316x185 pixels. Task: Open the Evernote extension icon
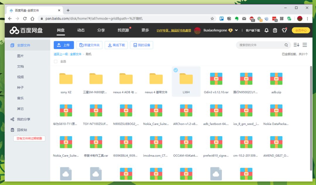click(237, 18)
